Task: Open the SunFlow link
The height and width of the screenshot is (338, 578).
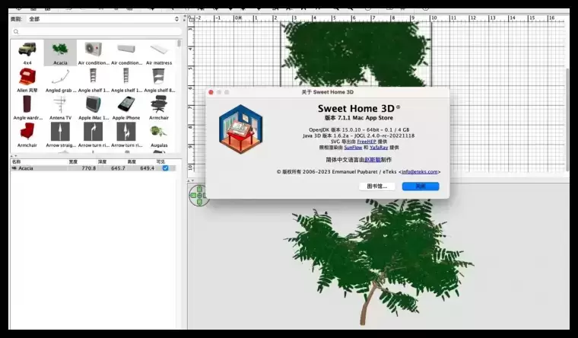Action: [353, 147]
